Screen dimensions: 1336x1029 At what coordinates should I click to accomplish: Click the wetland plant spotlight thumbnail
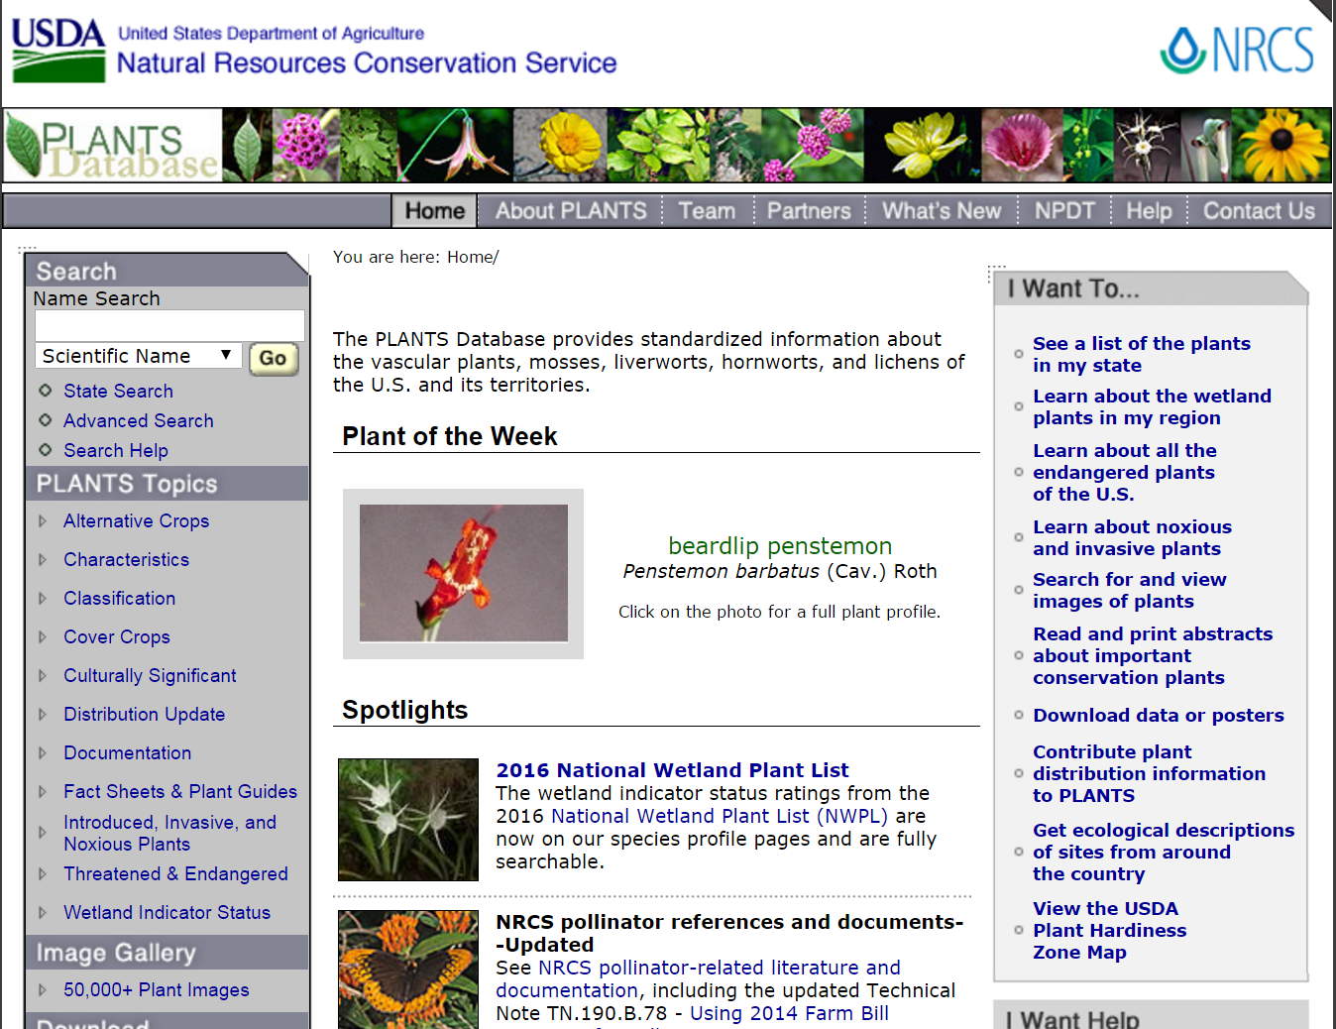tap(408, 820)
